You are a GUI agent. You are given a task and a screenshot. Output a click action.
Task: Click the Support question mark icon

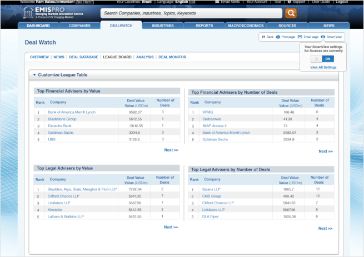tap(289, 2)
